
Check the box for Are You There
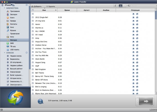(33, 52)
